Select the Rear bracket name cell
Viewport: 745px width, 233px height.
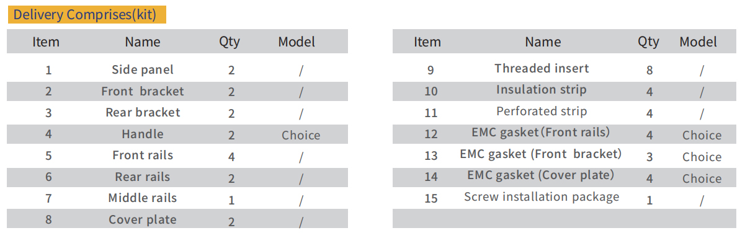pyautogui.click(x=143, y=112)
